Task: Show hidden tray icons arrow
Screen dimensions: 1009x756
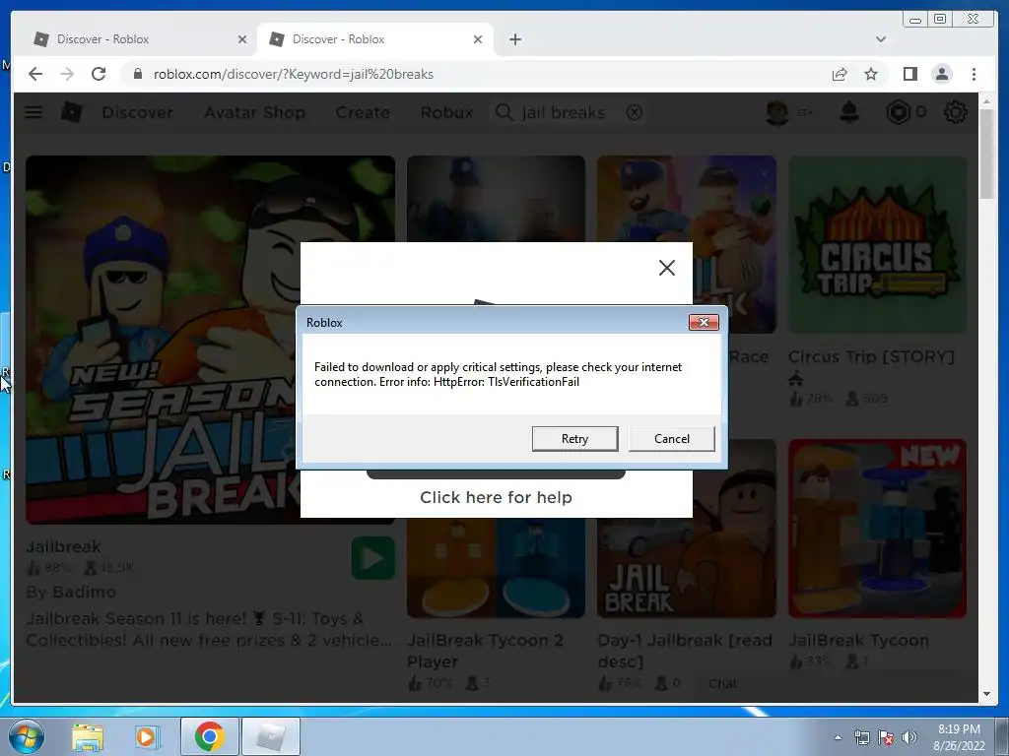Action: click(x=838, y=737)
